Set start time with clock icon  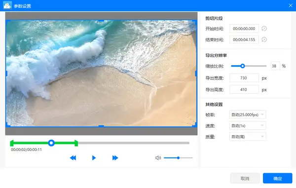[264, 29]
